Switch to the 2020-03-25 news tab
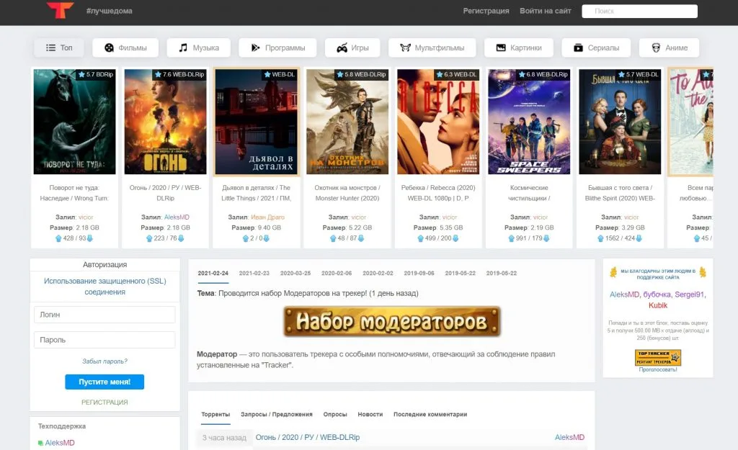The width and height of the screenshot is (738, 450). point(295,273)
